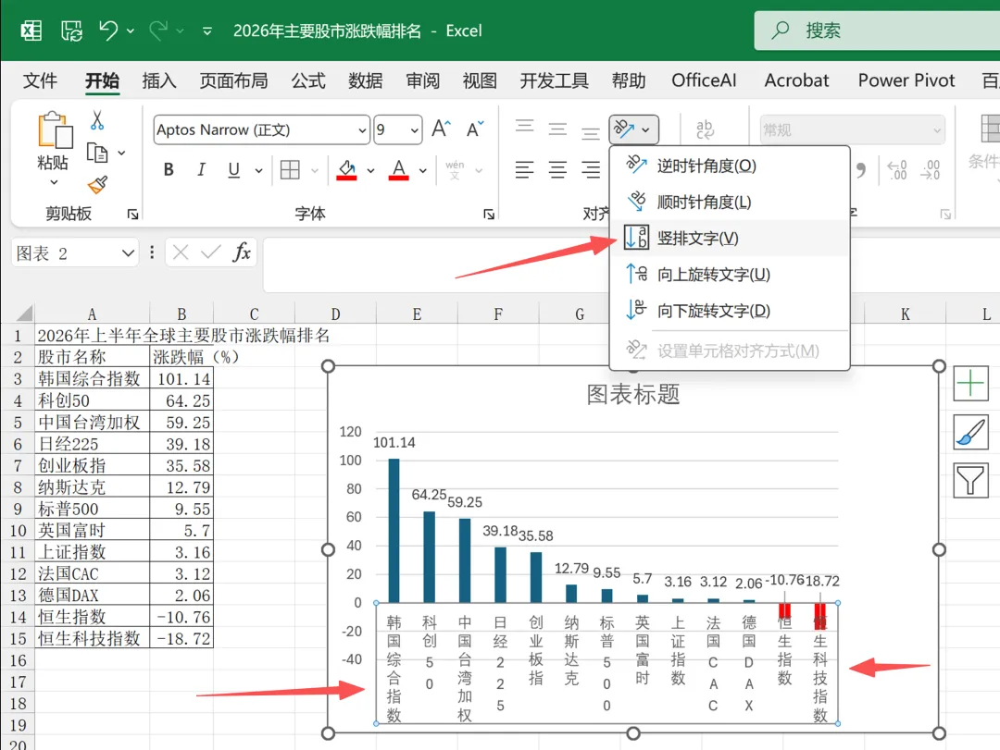
Task: Click the chart elements plus button
Action: [x=970, y=384]
